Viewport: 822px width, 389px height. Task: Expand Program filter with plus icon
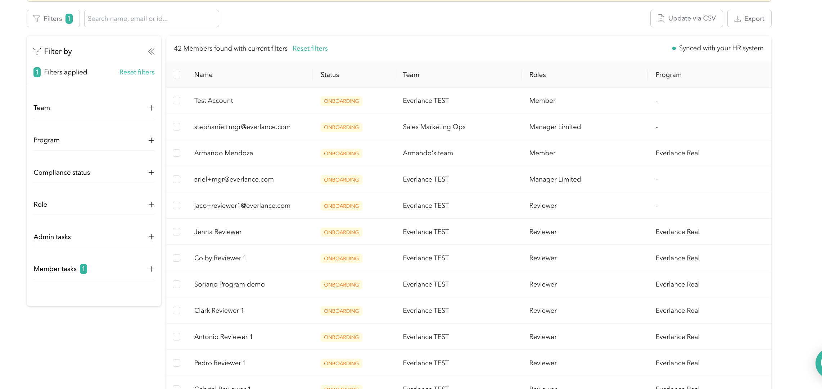(151, 140)
